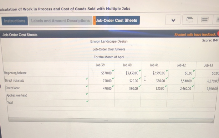Click empty Job 42 applied overhead cell
Screen dimensions: 219x138
point(180,96)
